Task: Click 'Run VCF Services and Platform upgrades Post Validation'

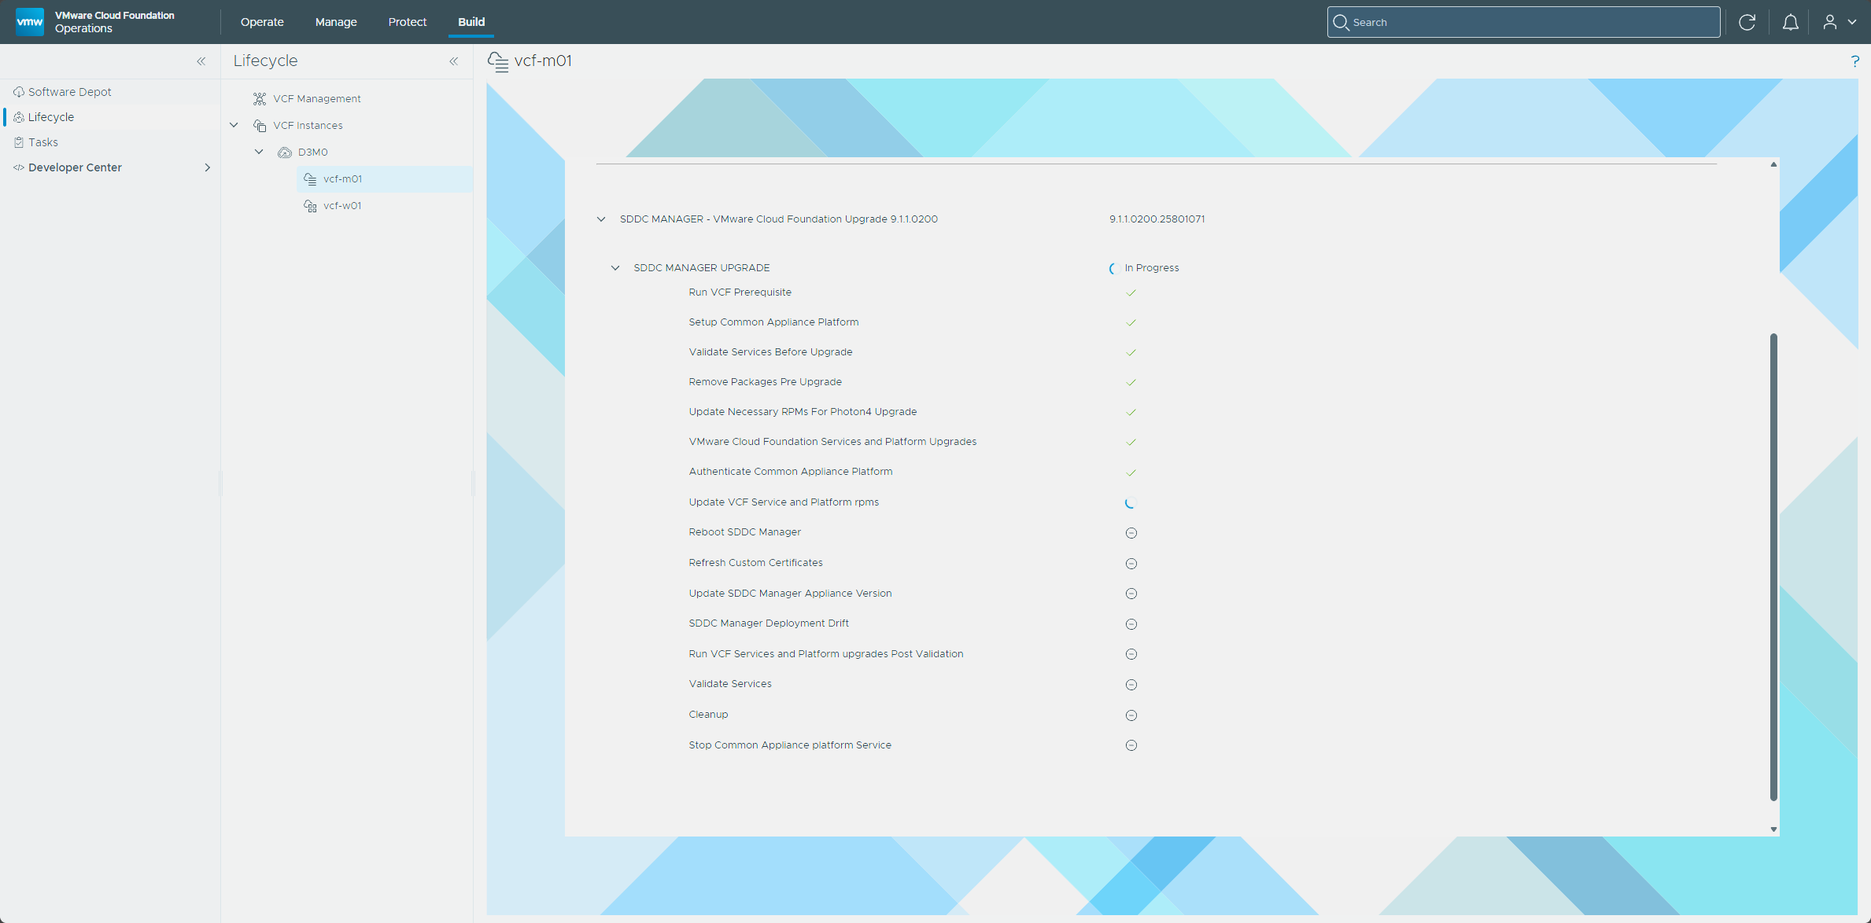Action: pyautogui.click(x=826, y=654)
